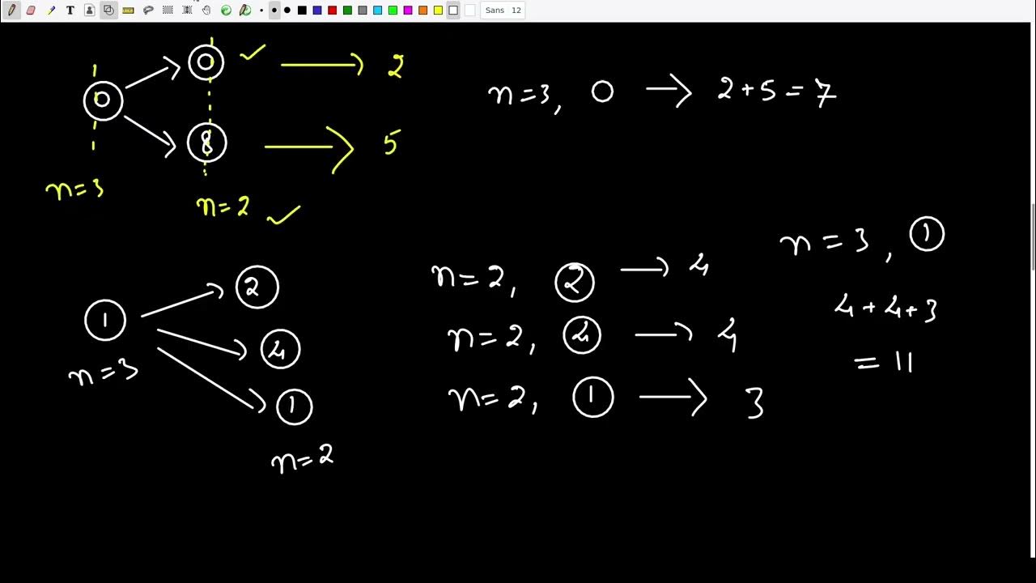Select the Select Rectangle tool
The width and height of the screenshot is (1036, 583).
(x=168, y=10)
